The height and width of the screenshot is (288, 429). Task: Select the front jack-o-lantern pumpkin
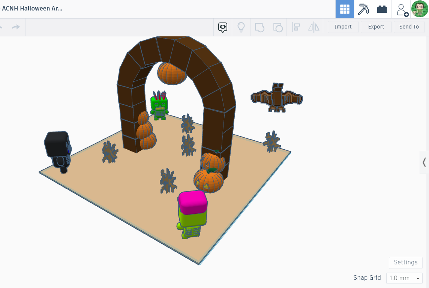(208, 180)
